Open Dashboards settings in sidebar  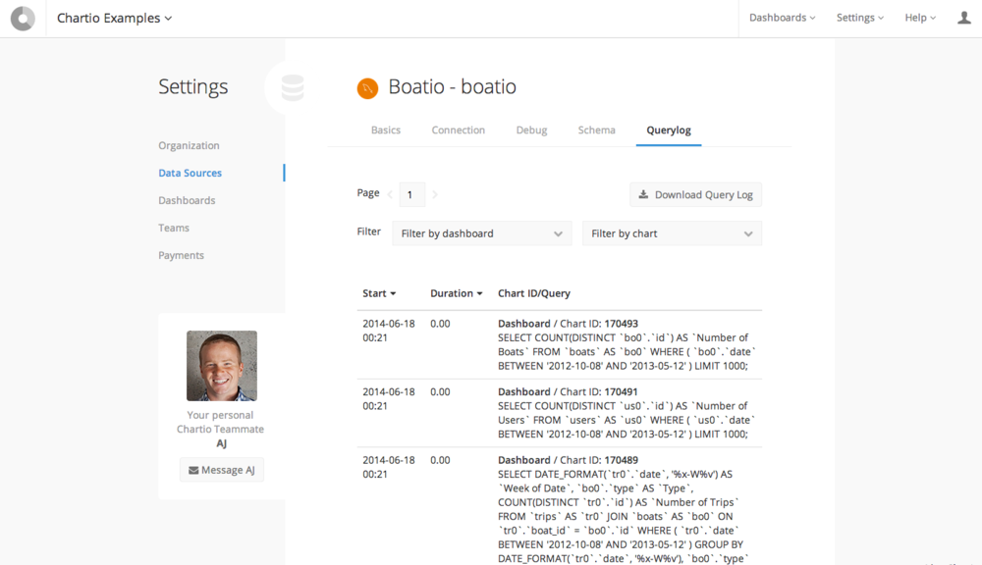[x=187, y=200]
